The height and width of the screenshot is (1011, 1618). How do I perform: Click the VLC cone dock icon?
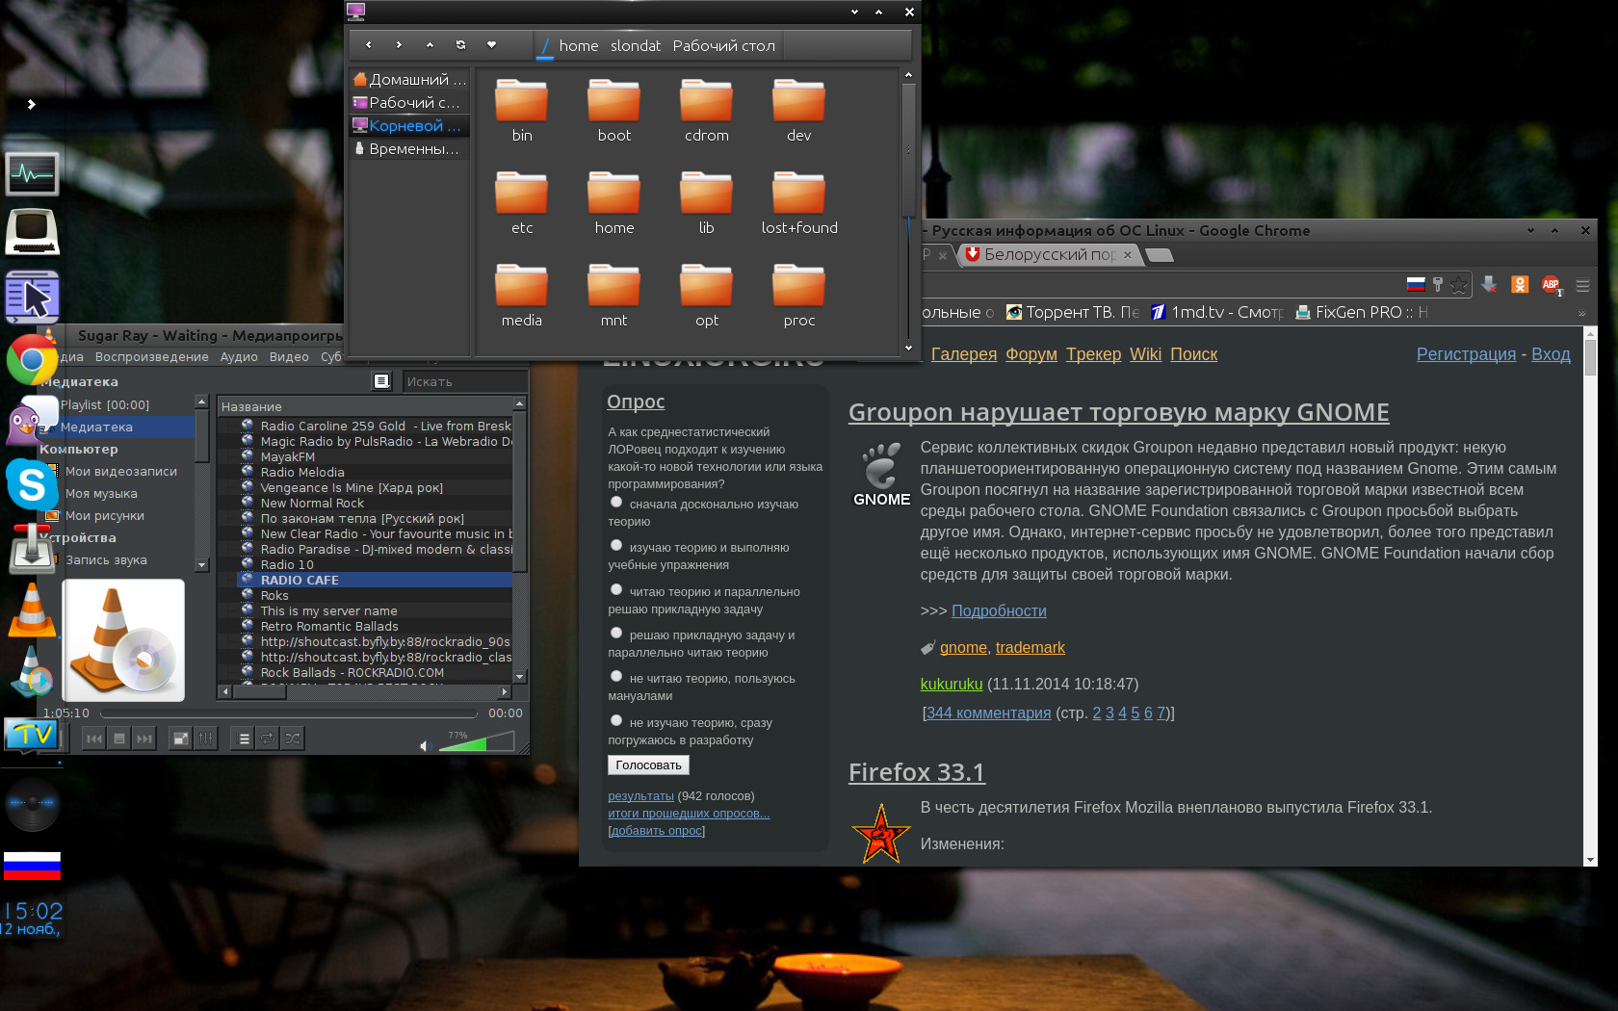point(32,610)
